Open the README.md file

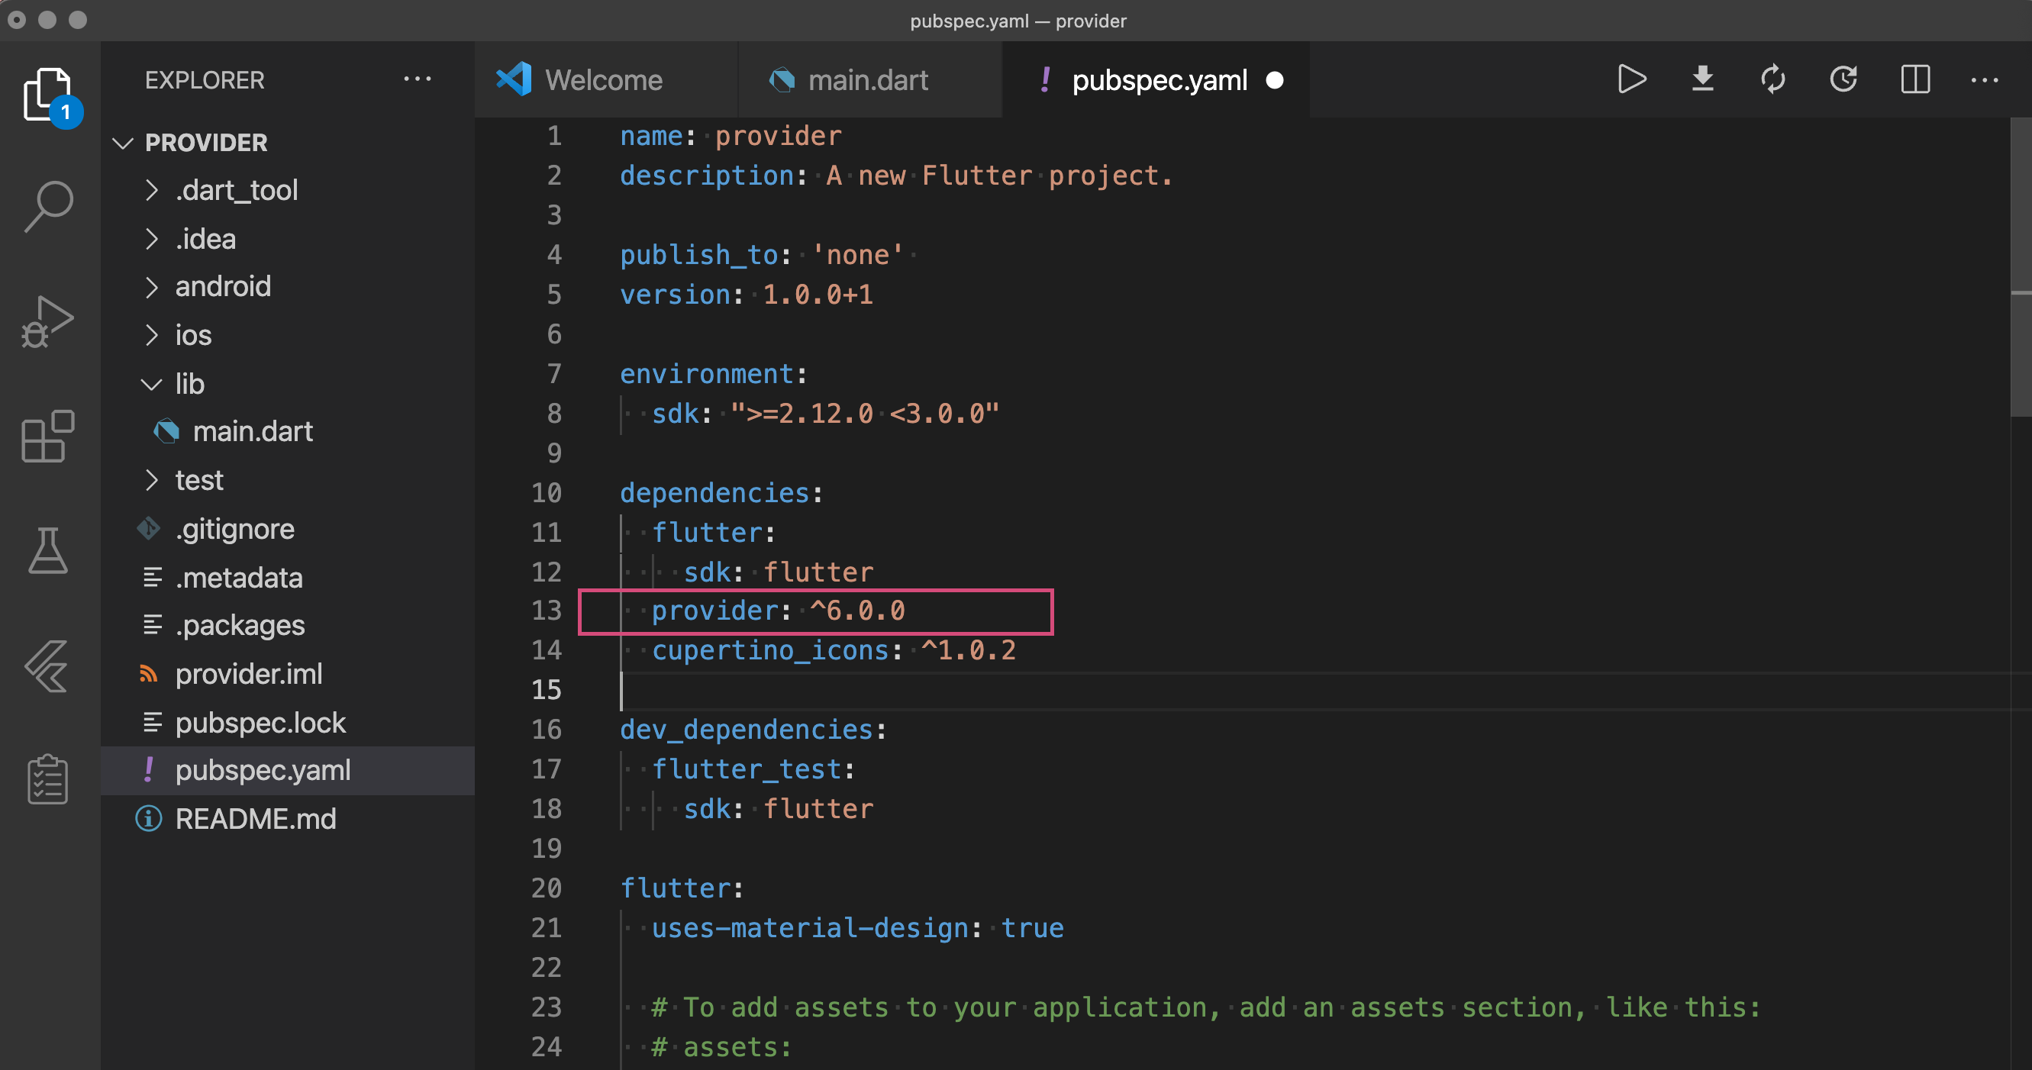[x=288, y=819]
